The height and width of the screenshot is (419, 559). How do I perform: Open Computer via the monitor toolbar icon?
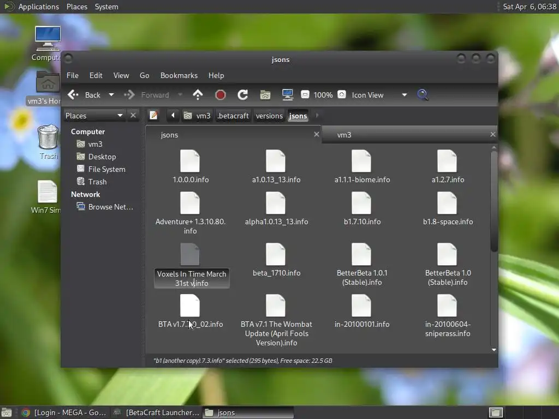tap(287, 95)
